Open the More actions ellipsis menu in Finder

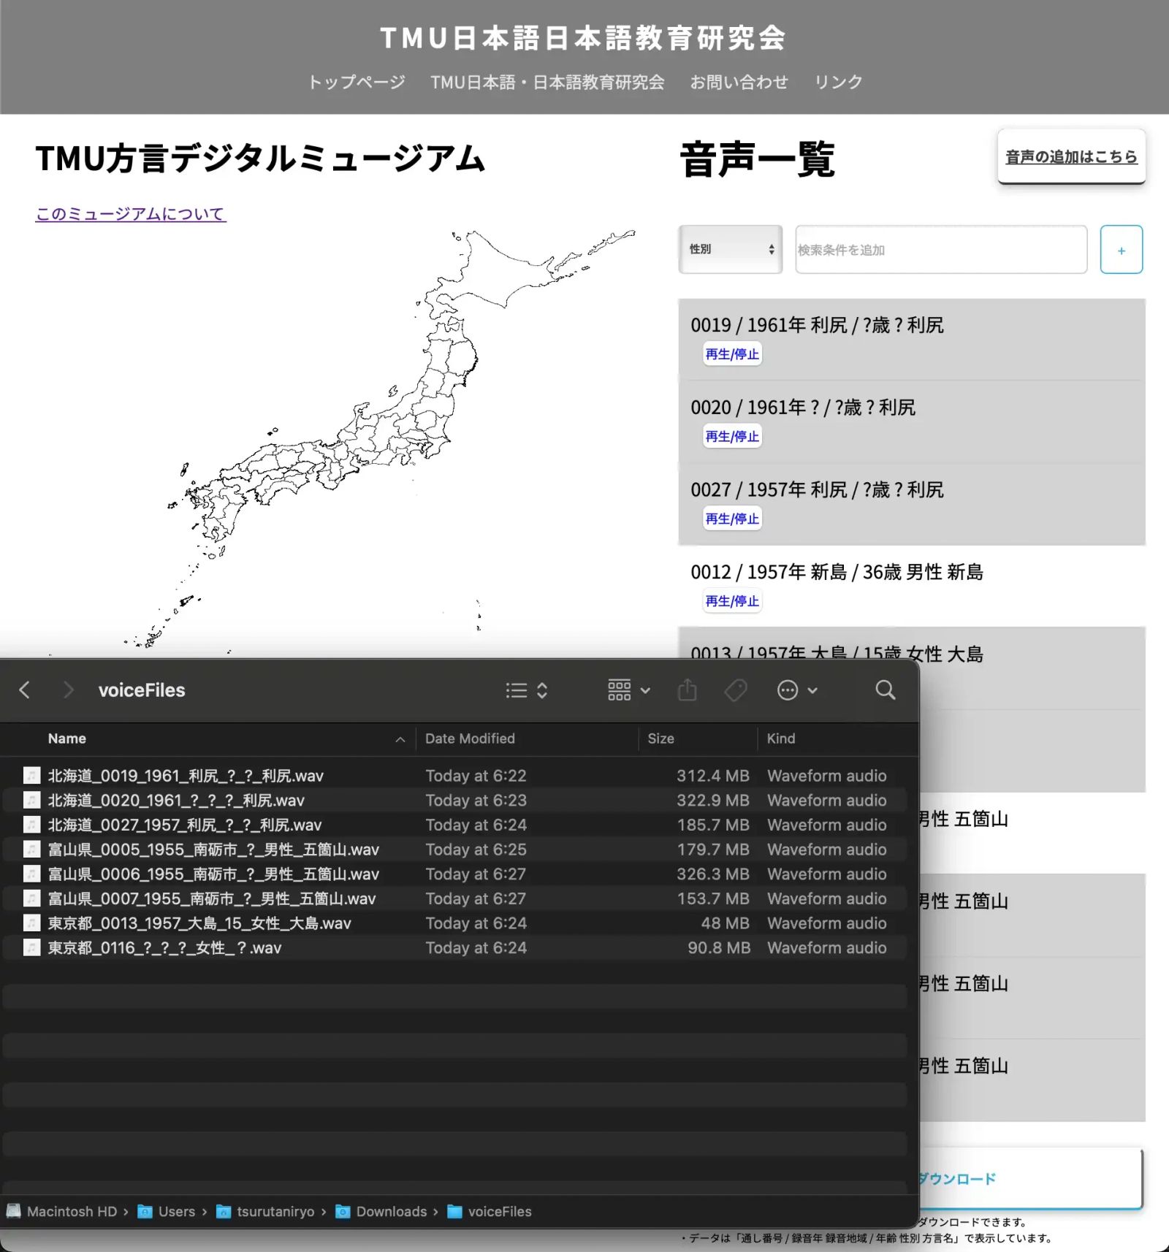(797, 690)
